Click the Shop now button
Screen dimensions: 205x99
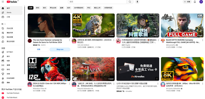[60, 49]
